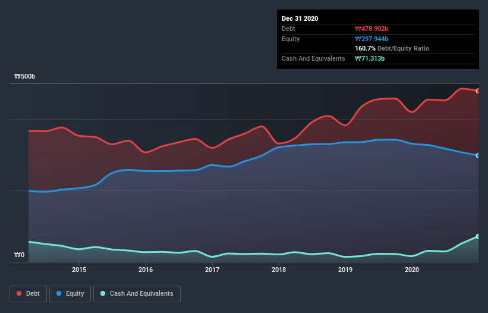This screenshot has width=488, height=313.
Task: Click the 2016 x-axis label
Action: coord(146,270)
